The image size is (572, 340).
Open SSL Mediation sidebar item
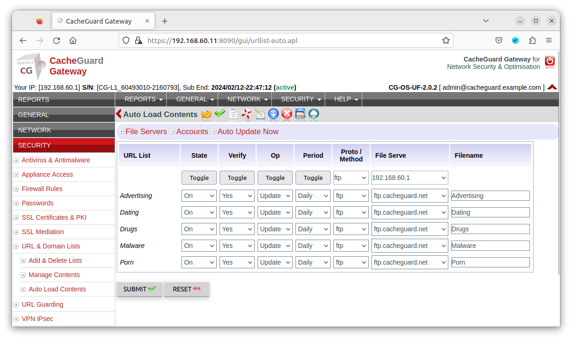[43, 232]
